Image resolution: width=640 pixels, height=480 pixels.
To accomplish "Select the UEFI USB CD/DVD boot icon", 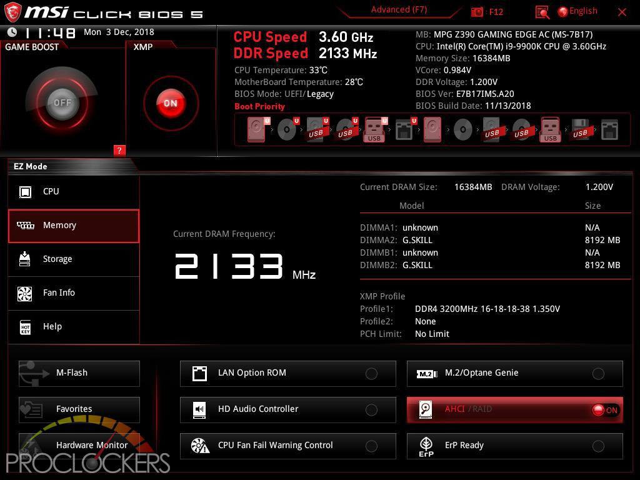I will 346,129.
